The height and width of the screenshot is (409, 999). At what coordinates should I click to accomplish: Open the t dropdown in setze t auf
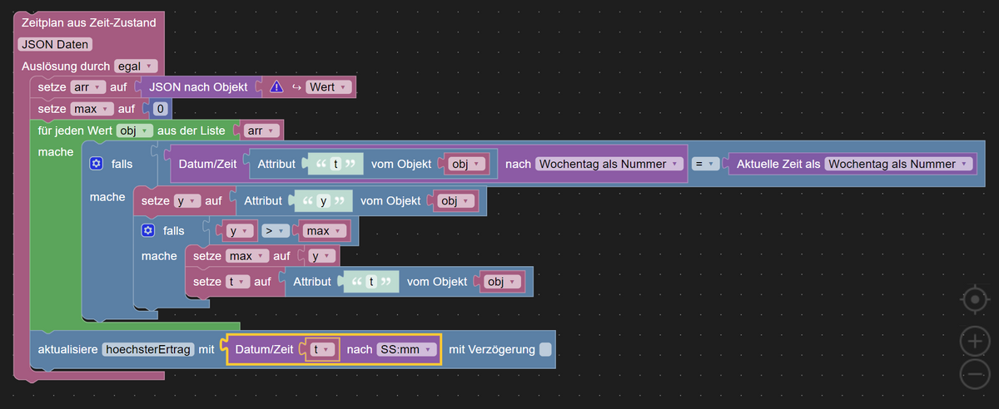click(x=238, y=282)
